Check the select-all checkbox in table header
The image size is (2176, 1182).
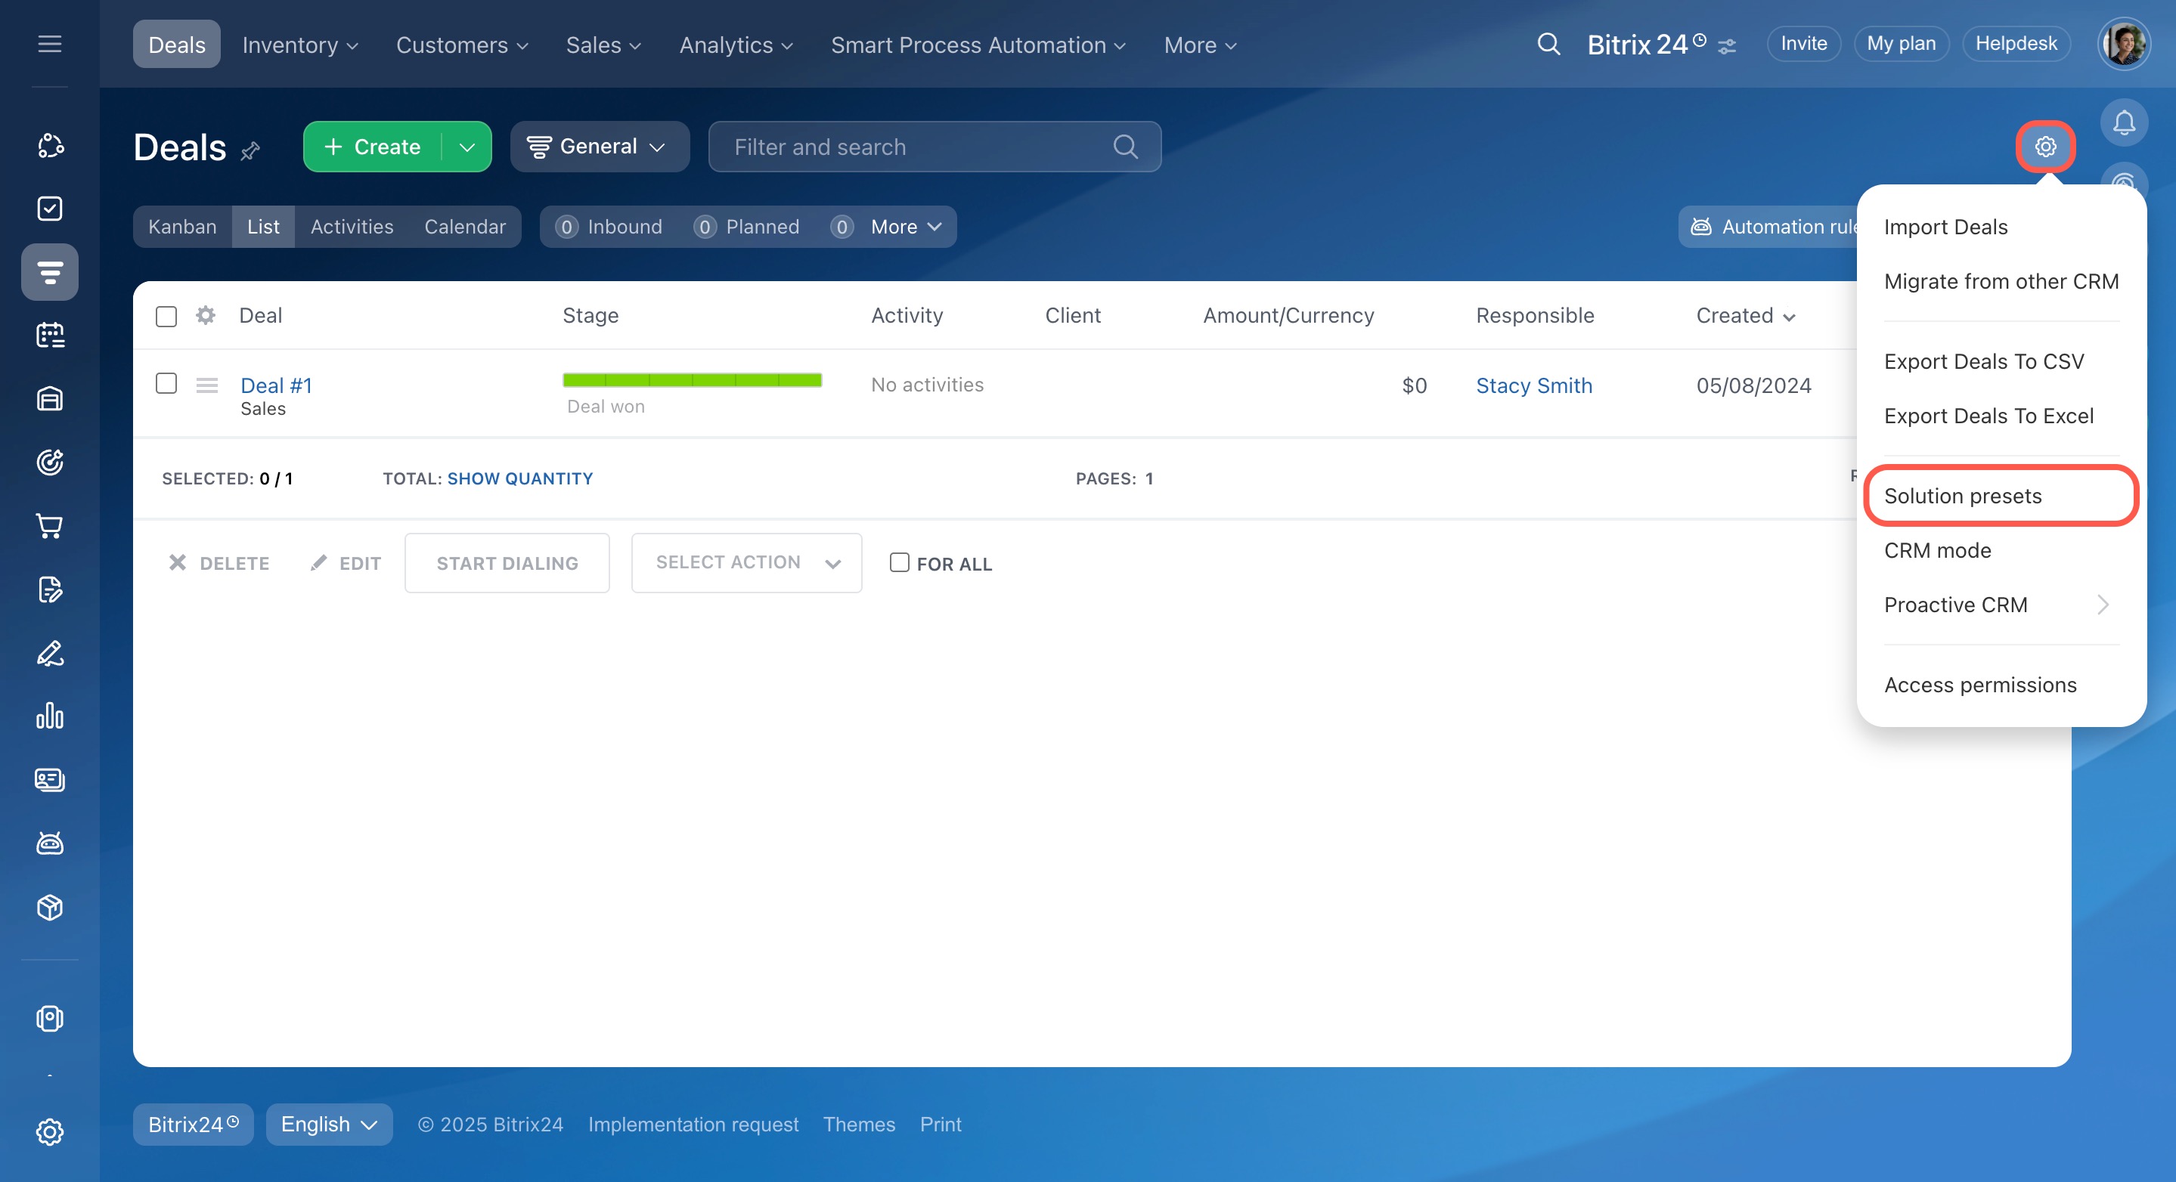(166, 317)
